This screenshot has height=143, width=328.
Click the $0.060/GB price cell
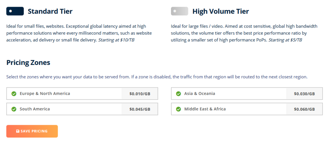pos(304,109)
